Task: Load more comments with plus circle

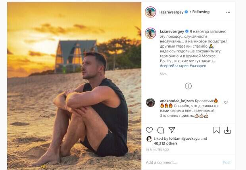Action: [x=188, y=86]
